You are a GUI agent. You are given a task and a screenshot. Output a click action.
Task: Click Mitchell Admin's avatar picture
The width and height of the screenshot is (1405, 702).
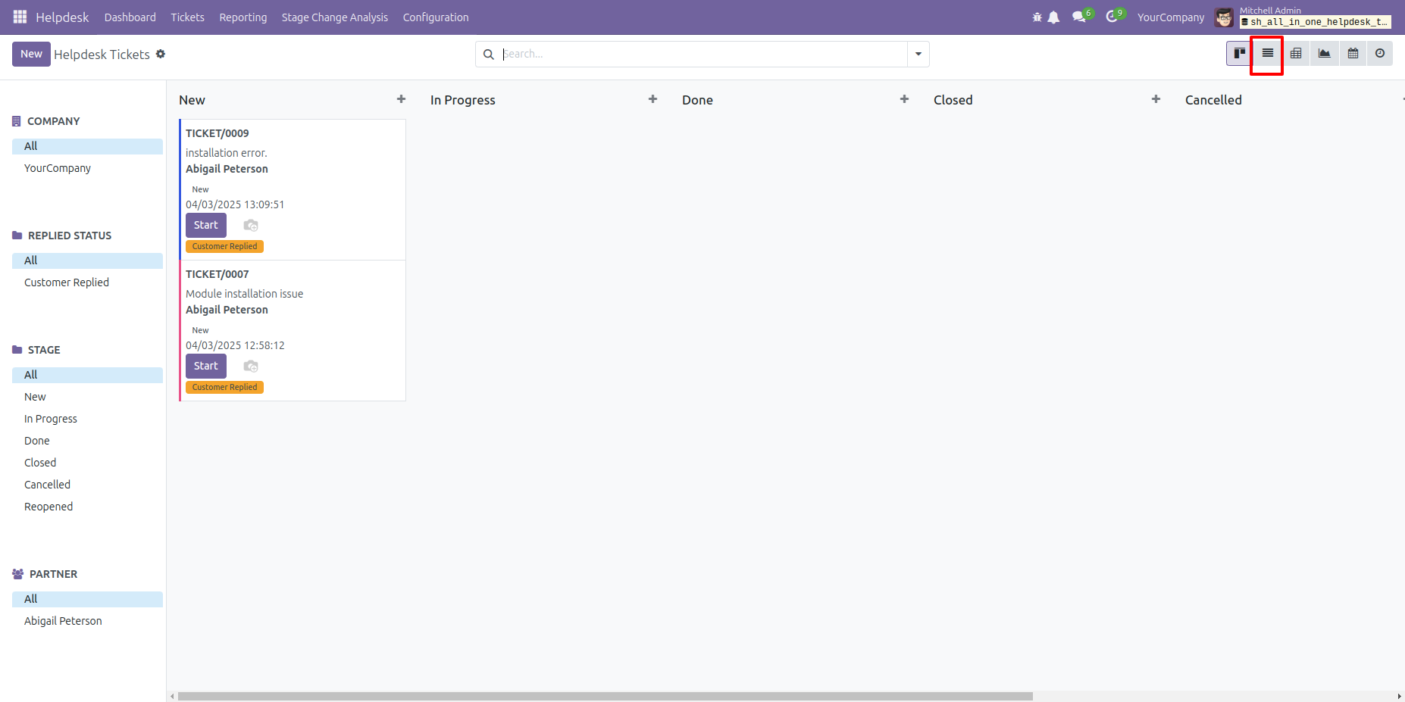pos(1224,17)
